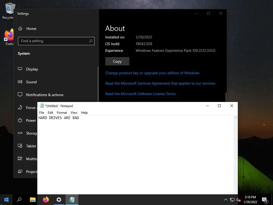273x205 pixels.
Task: Open Change product key or upgrade link
Action: [152, 73]
